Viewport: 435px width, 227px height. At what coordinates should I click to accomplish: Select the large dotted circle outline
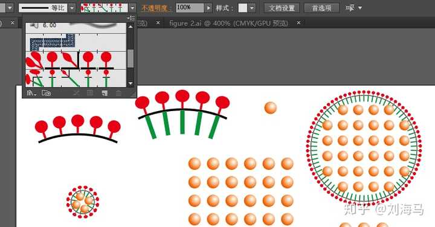pyautogui.click(x=364, y=148)
